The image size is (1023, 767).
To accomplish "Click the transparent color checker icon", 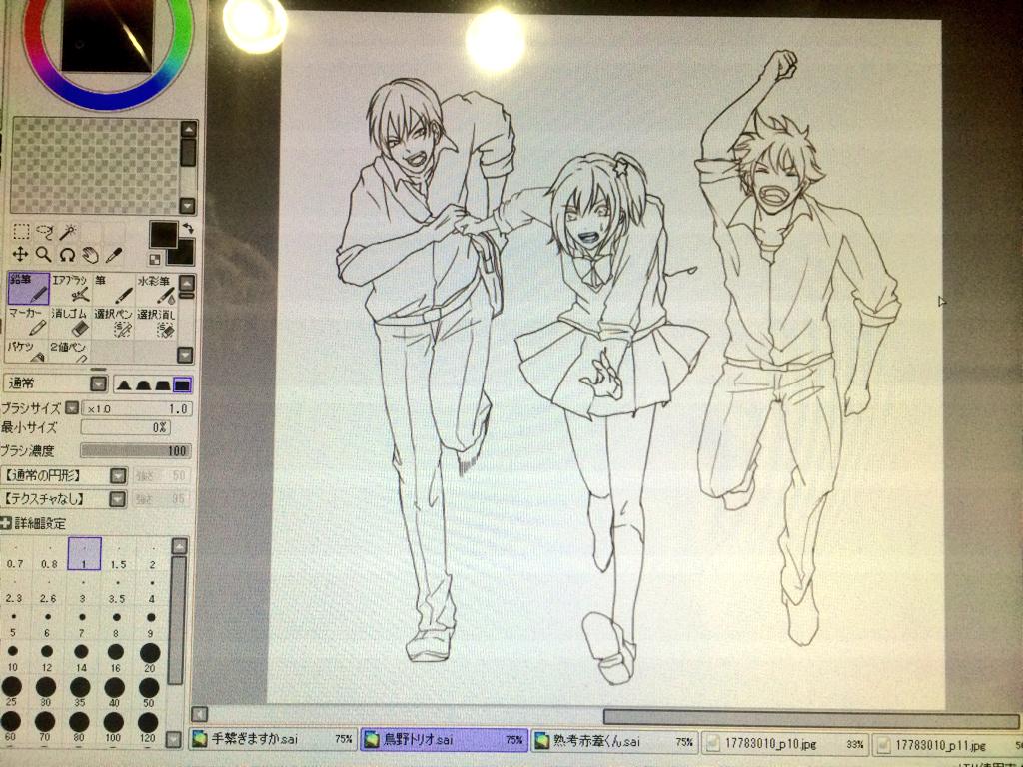I will (x=155, y=259).
